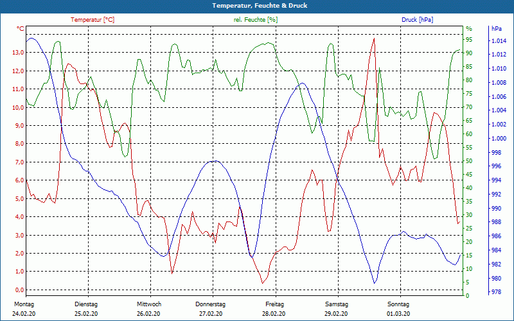Screen dimensions: 514x321
Task: Click the '8,0' temperature axis value
Action: tap(19, 144)
